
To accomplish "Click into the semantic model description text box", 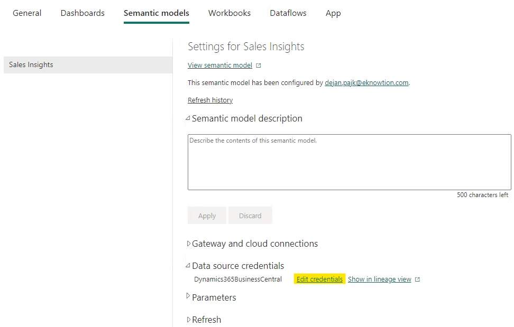I will [349, 162].
